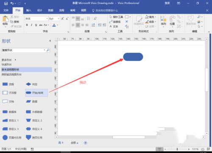This screenshot has width=212, height=153.
Task: Toggle Bold formatting
Action: point(27,25)
